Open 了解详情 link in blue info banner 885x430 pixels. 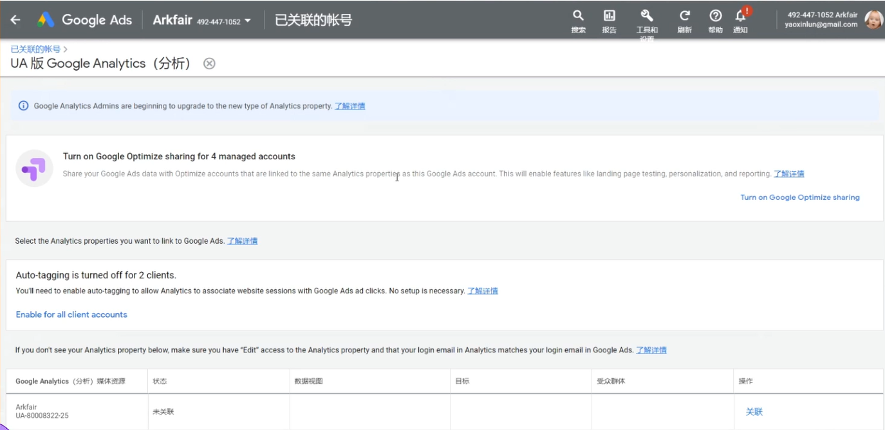click(x=349, y=106)
